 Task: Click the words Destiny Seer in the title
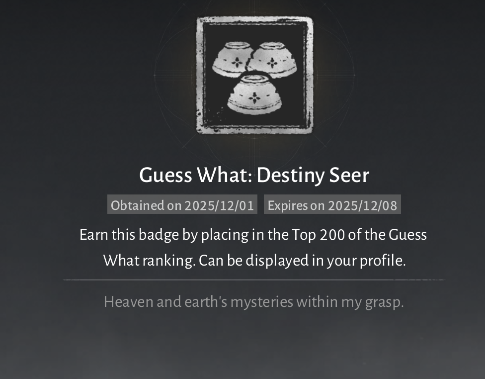tap(313, 175)
